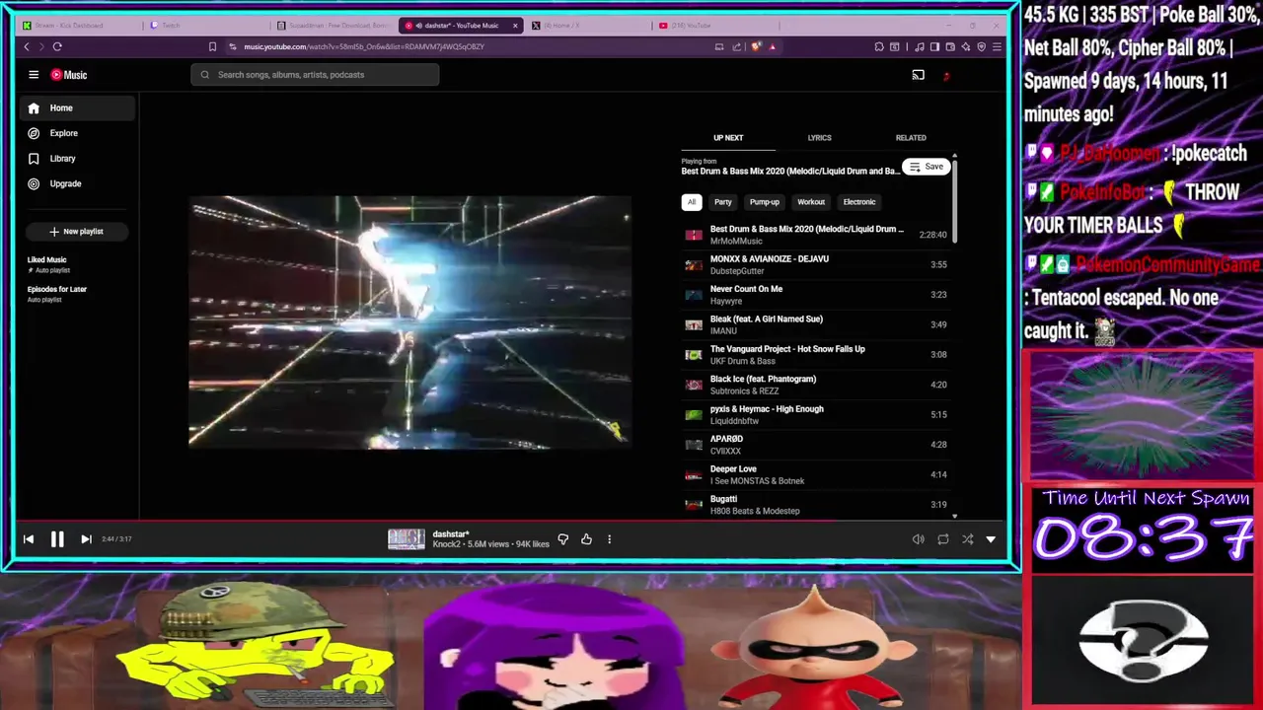The width and height of the screenshot is (1263, 710).
Task: Play Best Drum & Bass Mix 2020 queue item
Action: pos(815,235)
